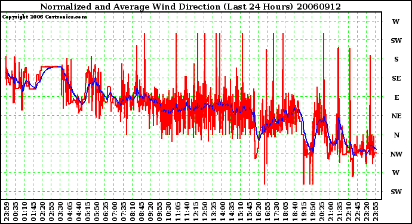Image resolution: width=412 pixels, height=224 pixels.
Task: Click the '01:45' time label
Action: [x=34, y=211]
